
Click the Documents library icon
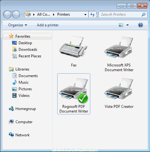coord(14,76)
